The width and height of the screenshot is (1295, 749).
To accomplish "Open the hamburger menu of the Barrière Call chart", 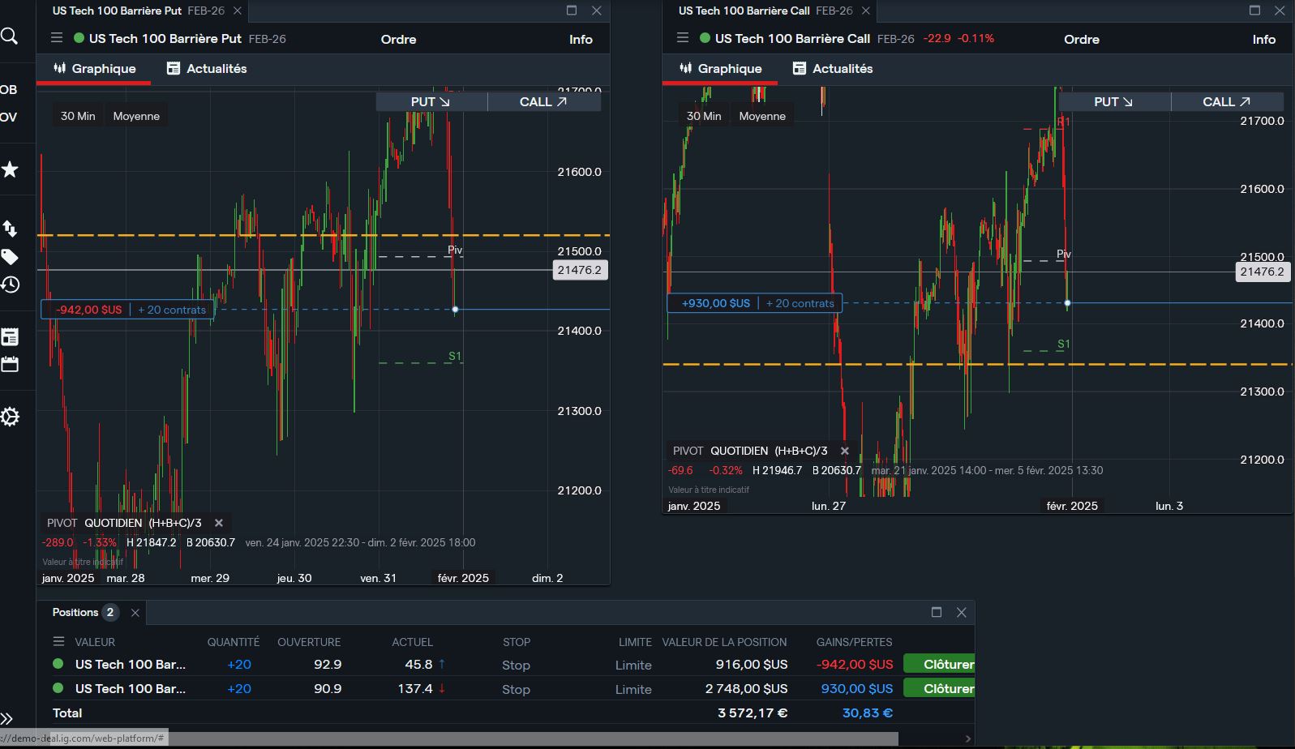I will pyautogui.click(x=682, y=38).
